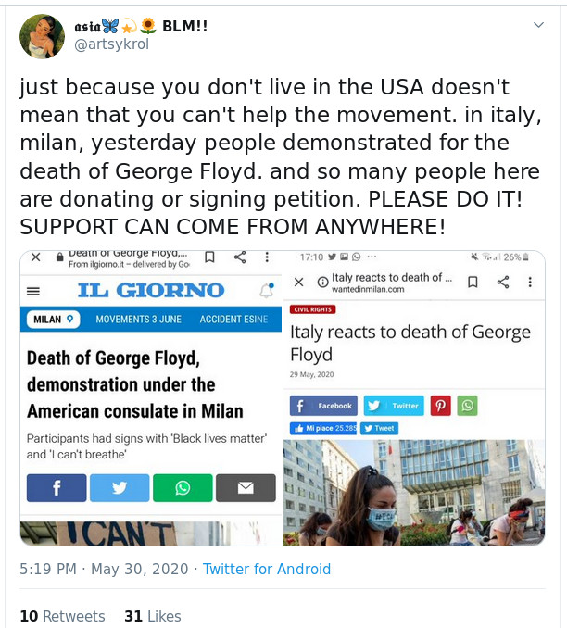567x628 pixels.
Task: Share Il Giorno article via blue Facebook icon
Action: tap(57, 488)
